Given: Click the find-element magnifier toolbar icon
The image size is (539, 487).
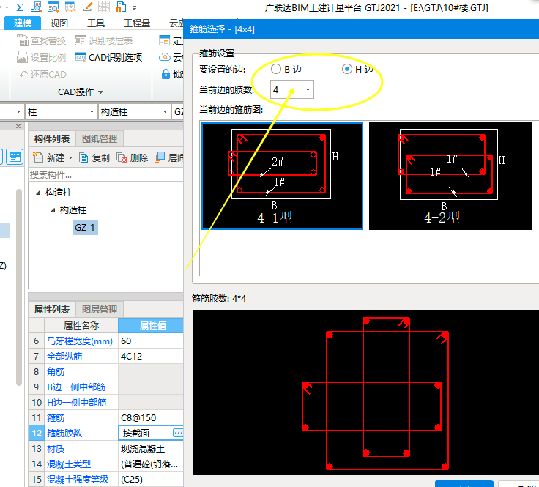Looking at the screenshot, I should point(53,7).
